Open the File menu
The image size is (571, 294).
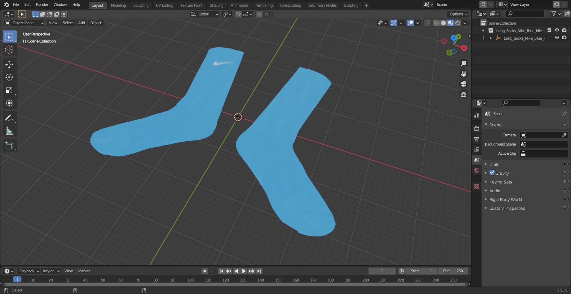point(16,5)
